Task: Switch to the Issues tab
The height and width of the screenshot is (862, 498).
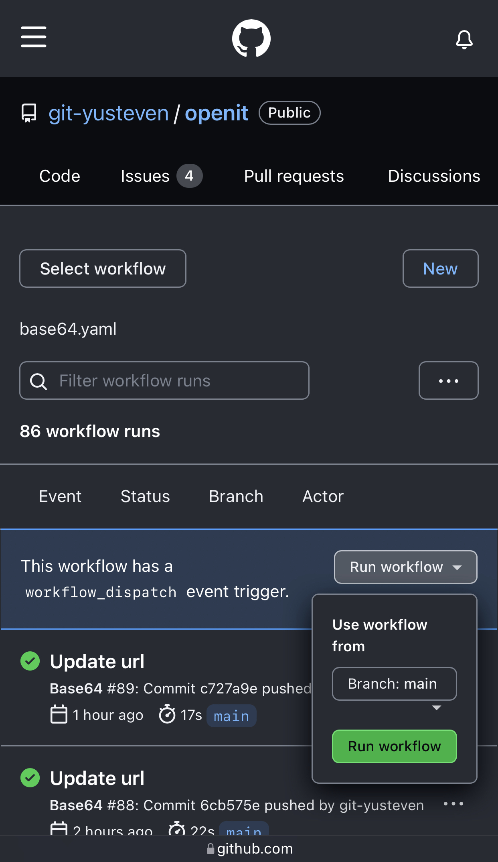Action: [161, 176]
